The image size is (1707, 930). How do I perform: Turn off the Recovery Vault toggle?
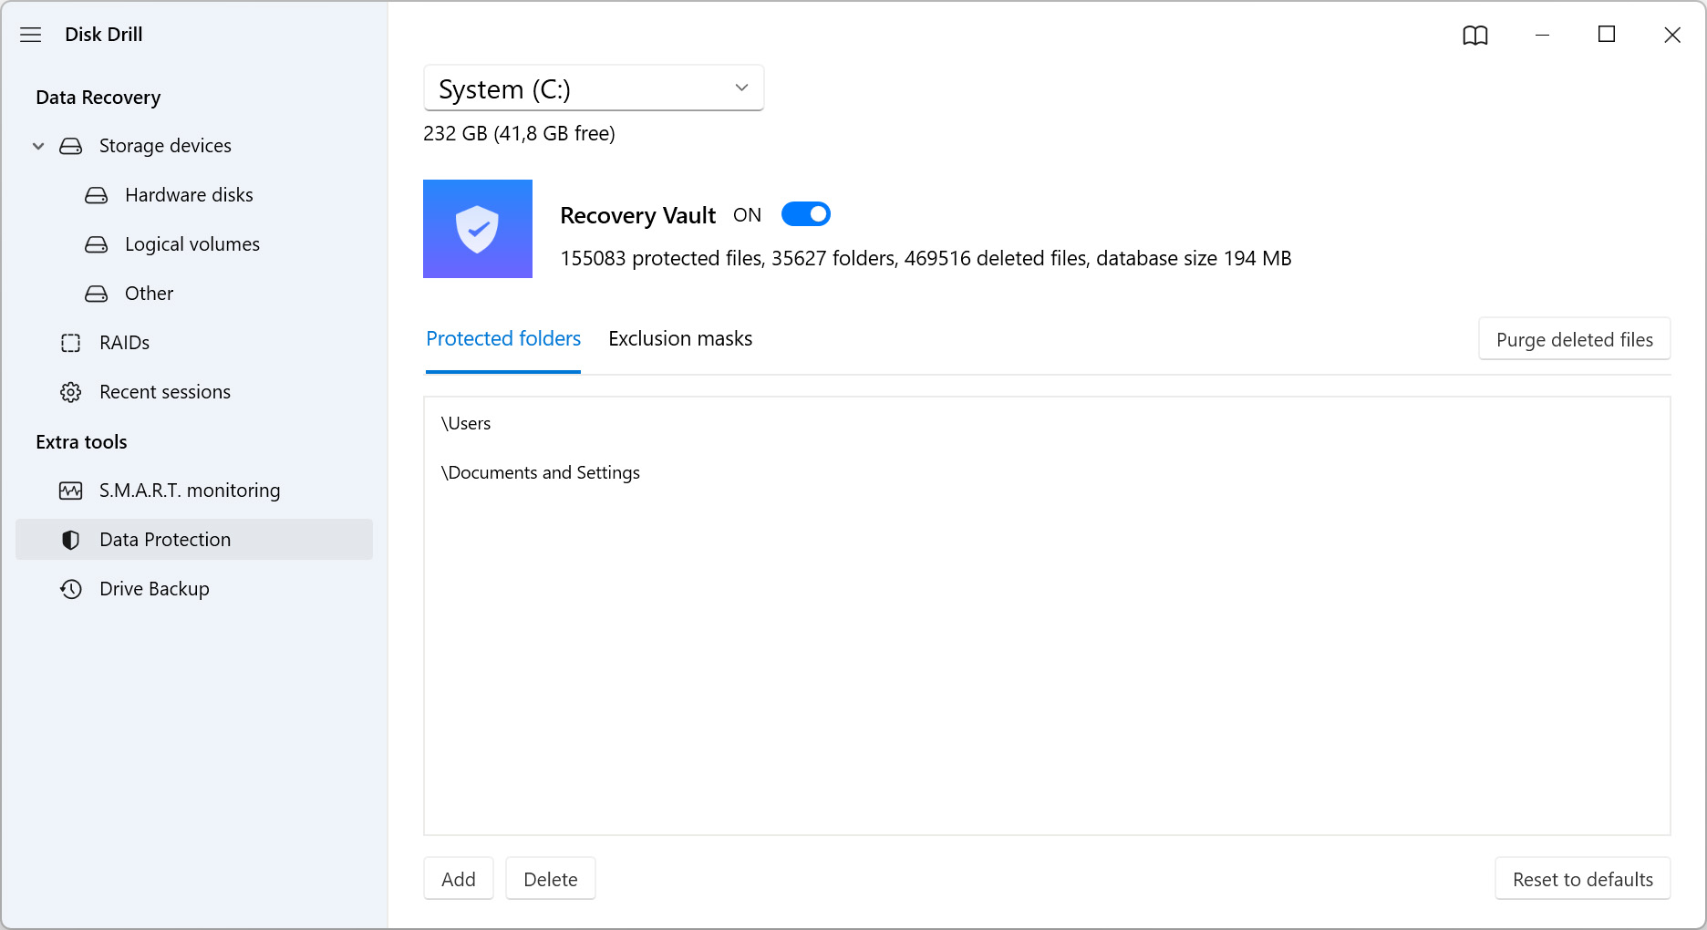pos(806,214)
